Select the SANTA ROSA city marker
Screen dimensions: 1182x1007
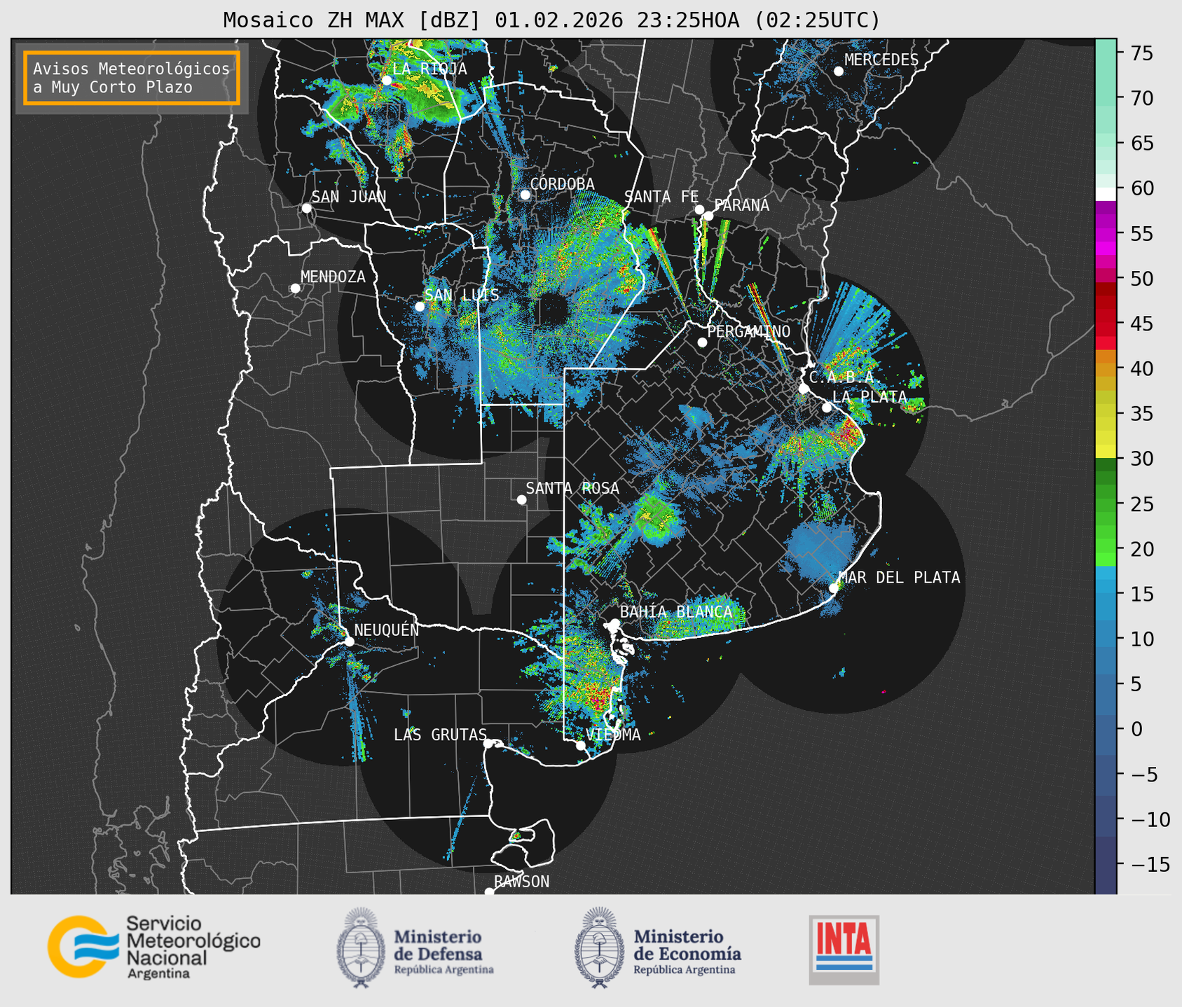click(x=521, y=499)
